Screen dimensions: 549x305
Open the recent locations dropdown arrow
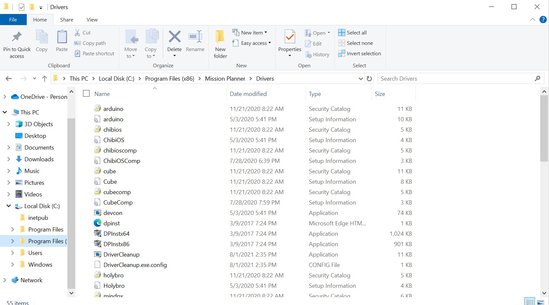(x=34, y=78)
